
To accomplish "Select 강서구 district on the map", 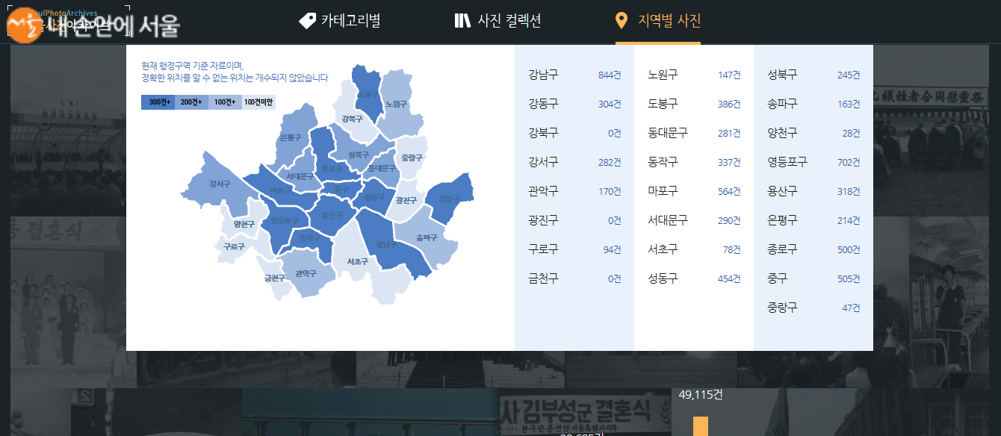I will [x=220, y=184].
